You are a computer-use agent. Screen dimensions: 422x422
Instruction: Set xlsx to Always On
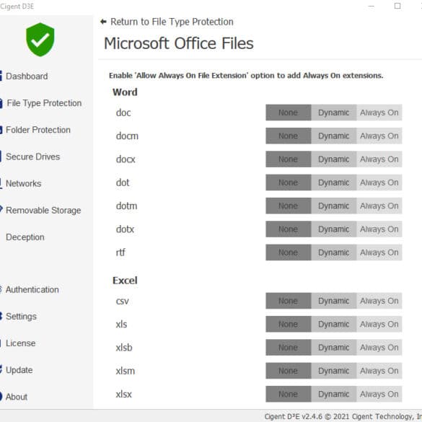(379, 394)
